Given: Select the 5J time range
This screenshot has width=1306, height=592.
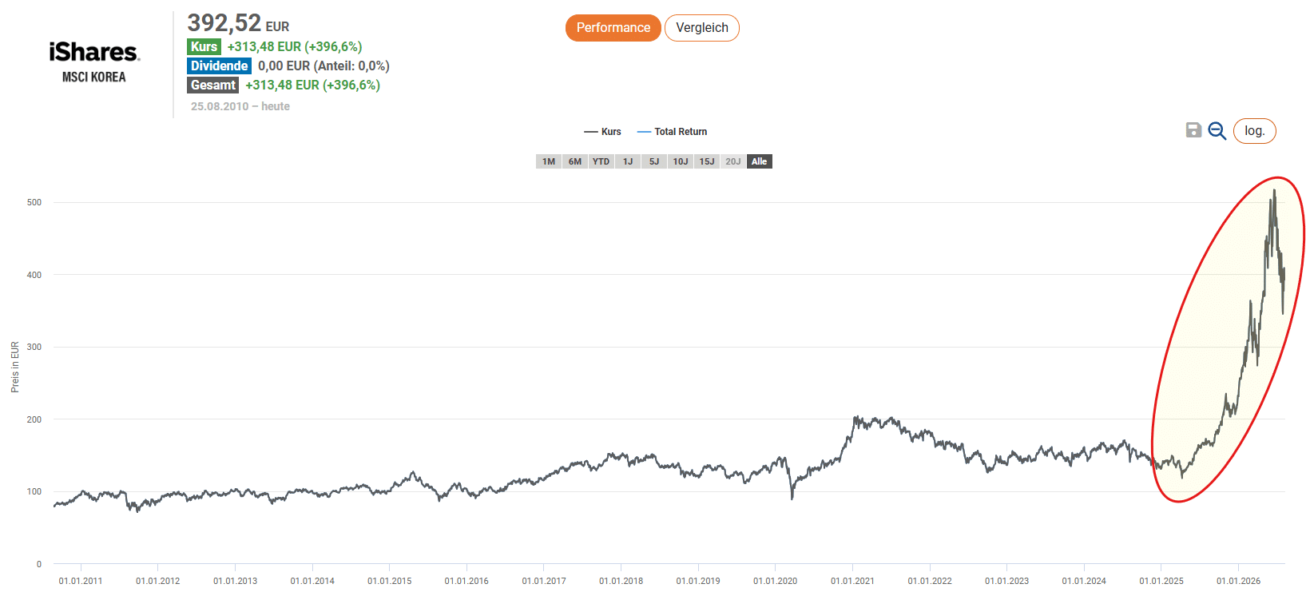Looking at the screenshot, I should click(654, 161).
